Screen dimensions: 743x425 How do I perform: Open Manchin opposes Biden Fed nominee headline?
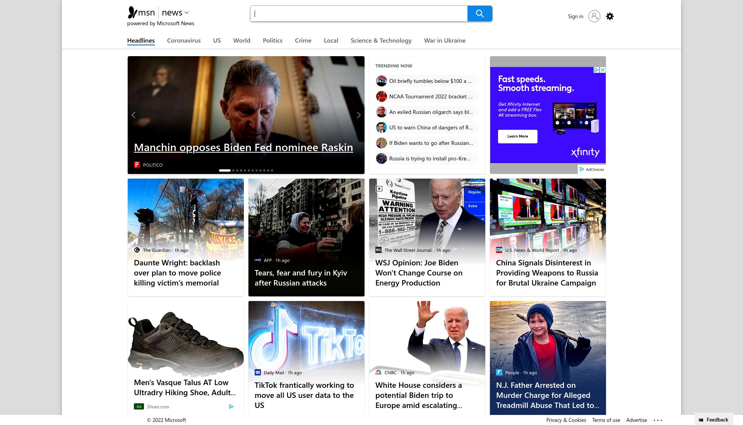(x=243, y=147)
